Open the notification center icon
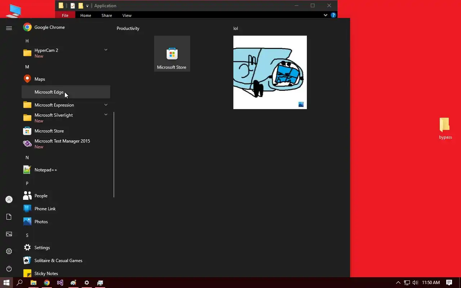 coord(449,283)
